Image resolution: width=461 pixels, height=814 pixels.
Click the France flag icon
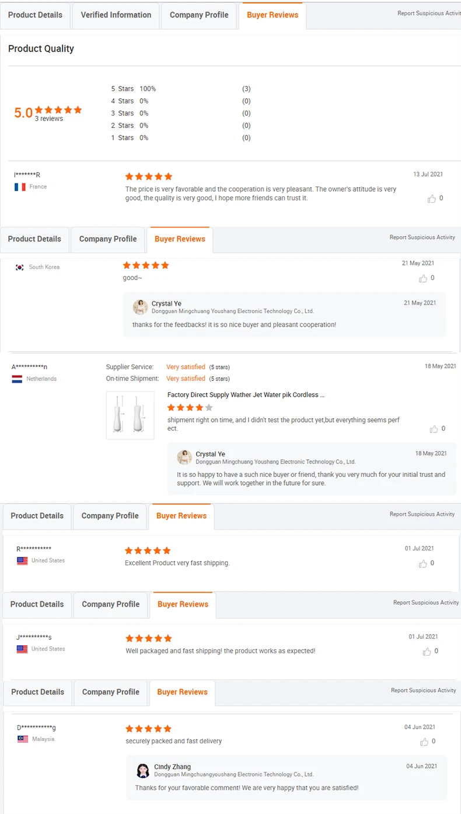pyautogui.click(x=20, y=187)
